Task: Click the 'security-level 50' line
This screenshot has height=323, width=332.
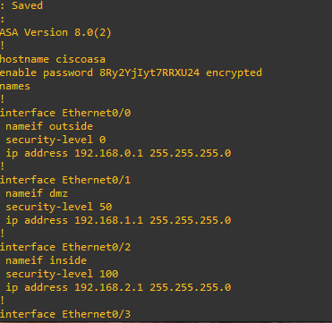Action: pyautogui.click(x=59, y=207)
